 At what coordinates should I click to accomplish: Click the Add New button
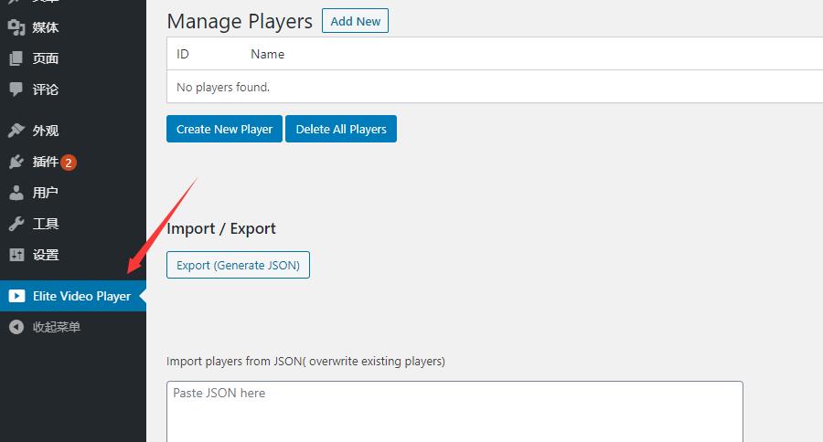pos(356,21)
